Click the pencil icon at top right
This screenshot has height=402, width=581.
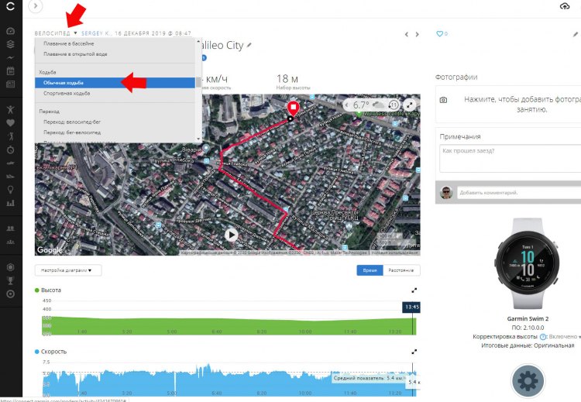pos(575,34)
